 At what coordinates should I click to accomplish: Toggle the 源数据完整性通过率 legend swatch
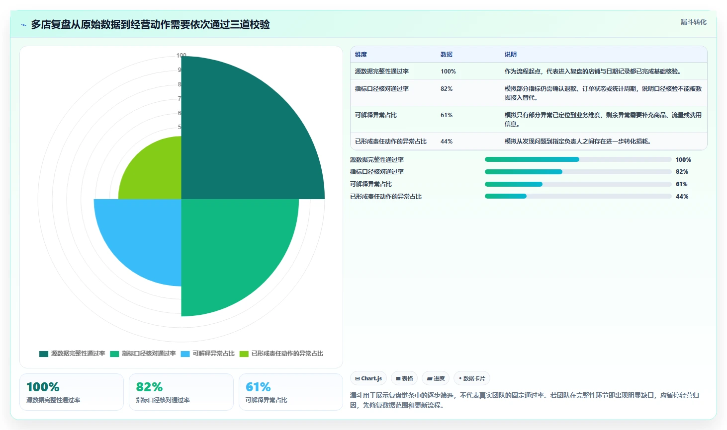coord(44,354)
